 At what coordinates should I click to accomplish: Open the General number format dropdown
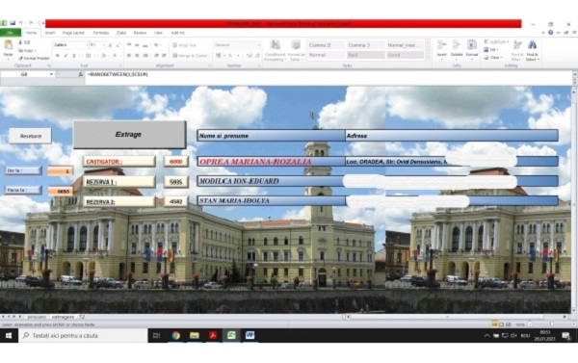coord(259,45)
